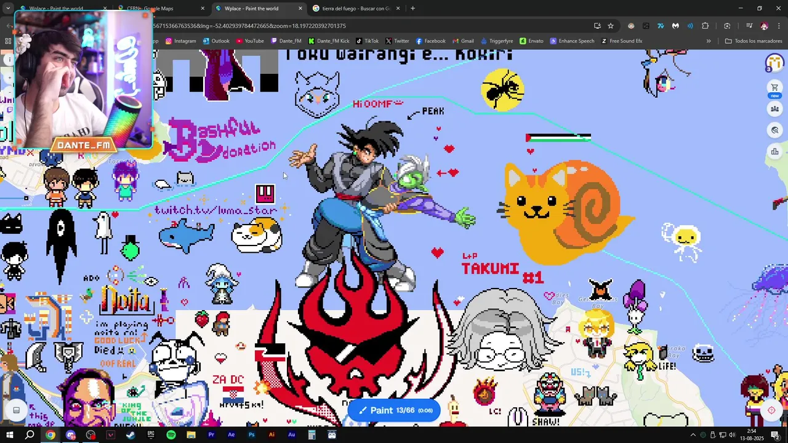Open a new browser tab

pyautogui.click(x=412, y=9)
